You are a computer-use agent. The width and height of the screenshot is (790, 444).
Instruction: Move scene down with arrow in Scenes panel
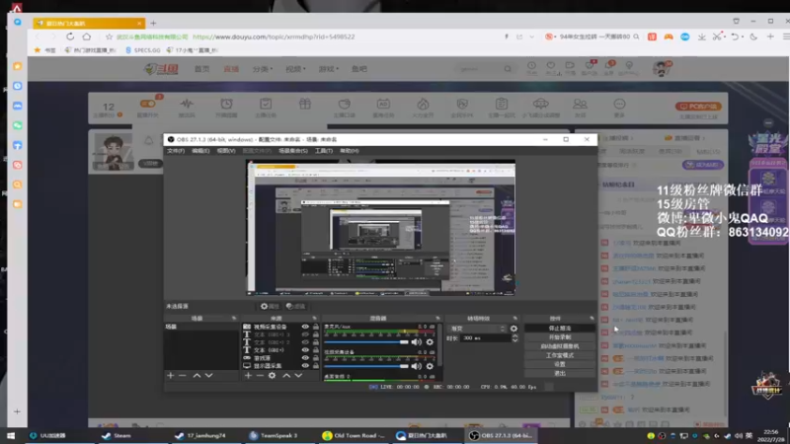click(208, 376)
